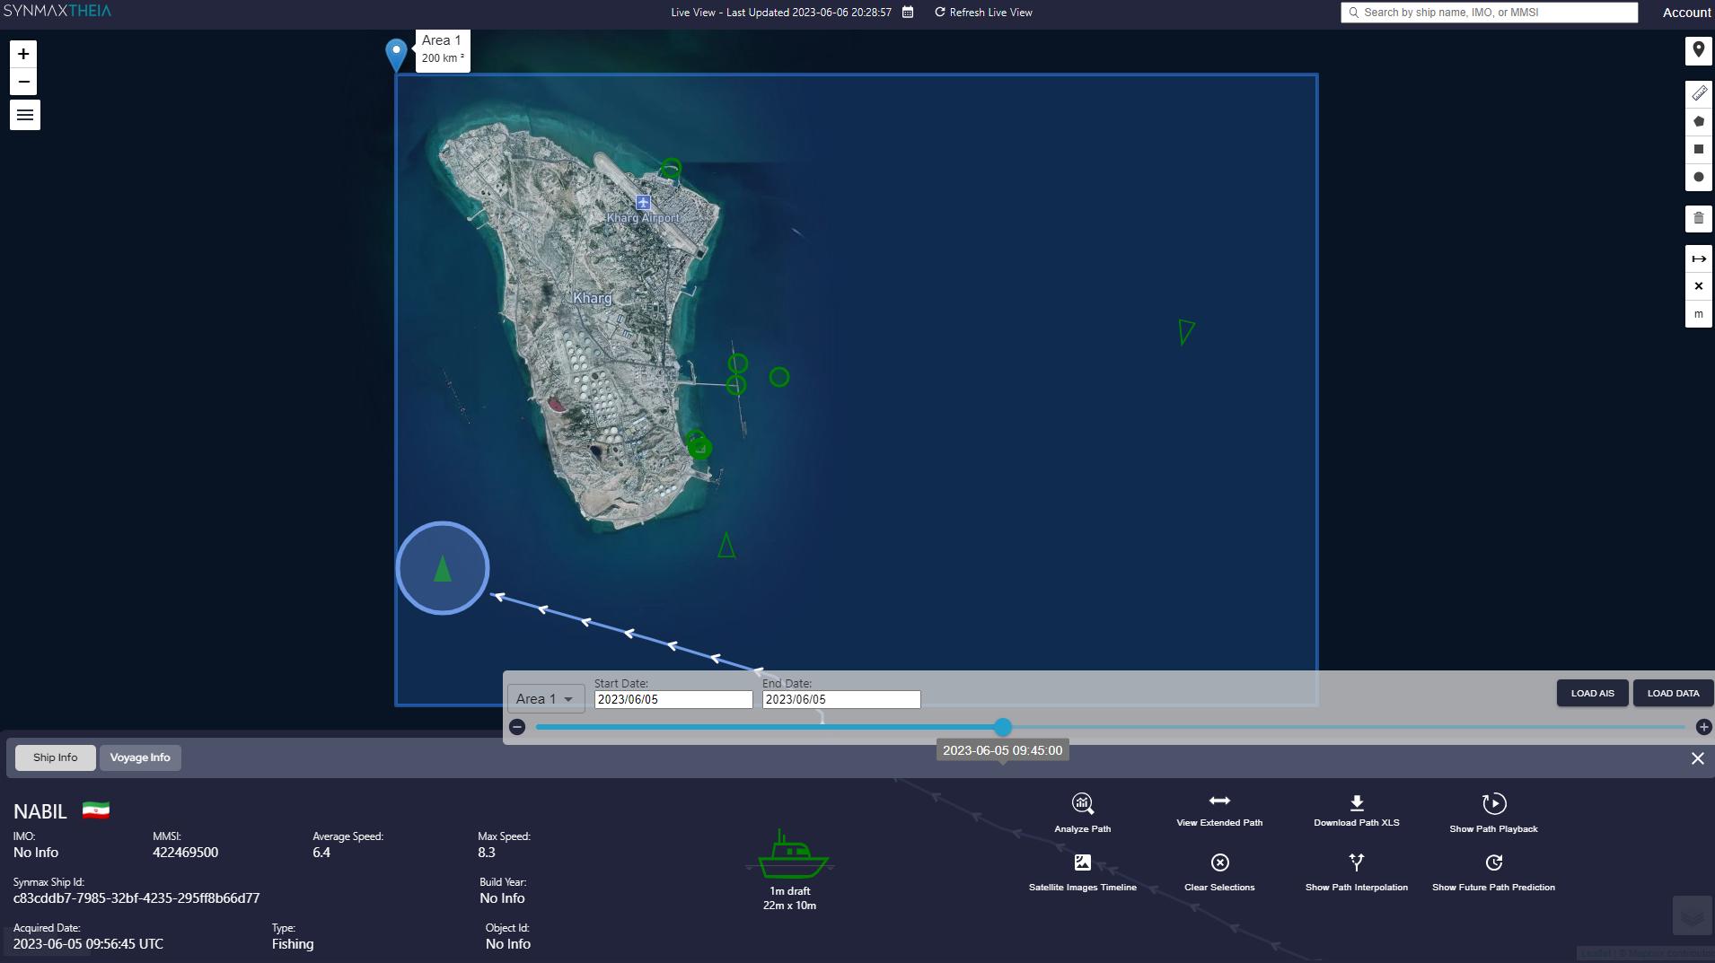The image size is (1715, 963).
Task: Click Refresh Live View
Action: (x=983, y=13)
